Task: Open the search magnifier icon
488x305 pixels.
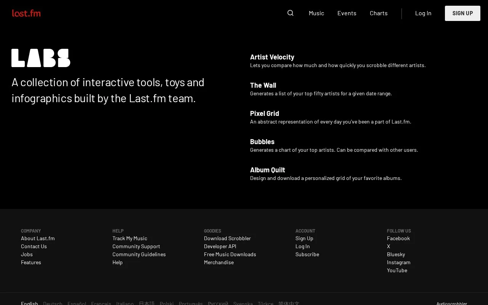Action: (x=291, y=13)
